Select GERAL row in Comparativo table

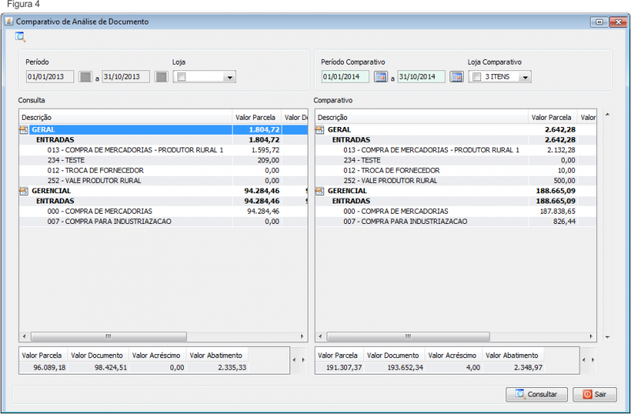[456, 129]
